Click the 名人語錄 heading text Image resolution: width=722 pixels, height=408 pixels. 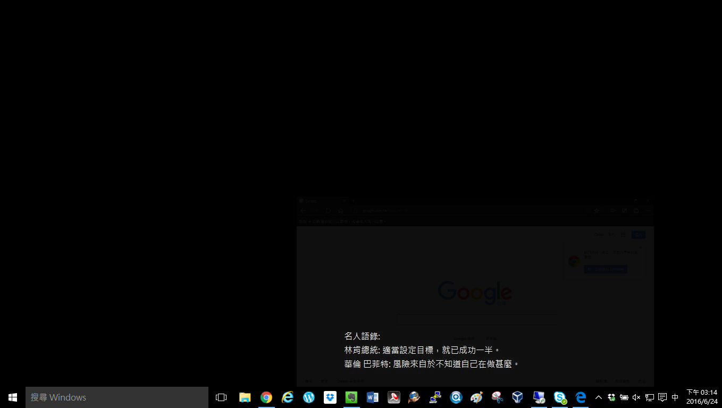[x=363, y=336]
